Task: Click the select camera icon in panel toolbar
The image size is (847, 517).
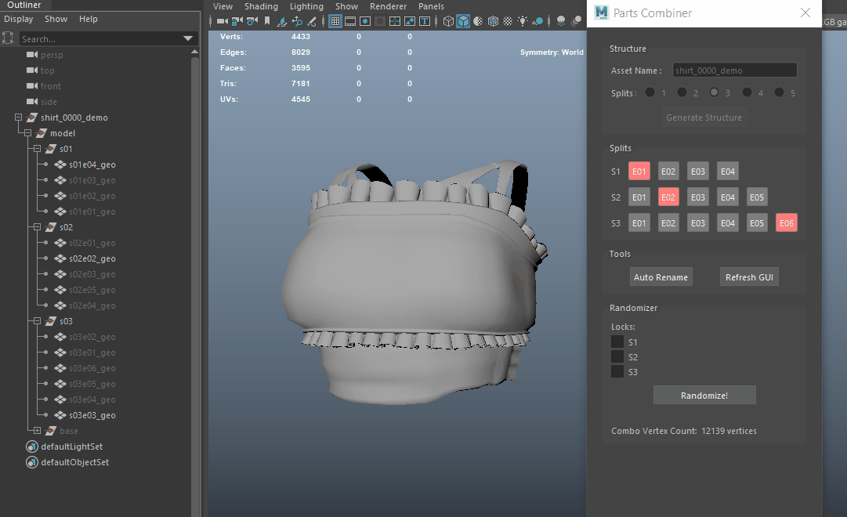Action: 222,21
